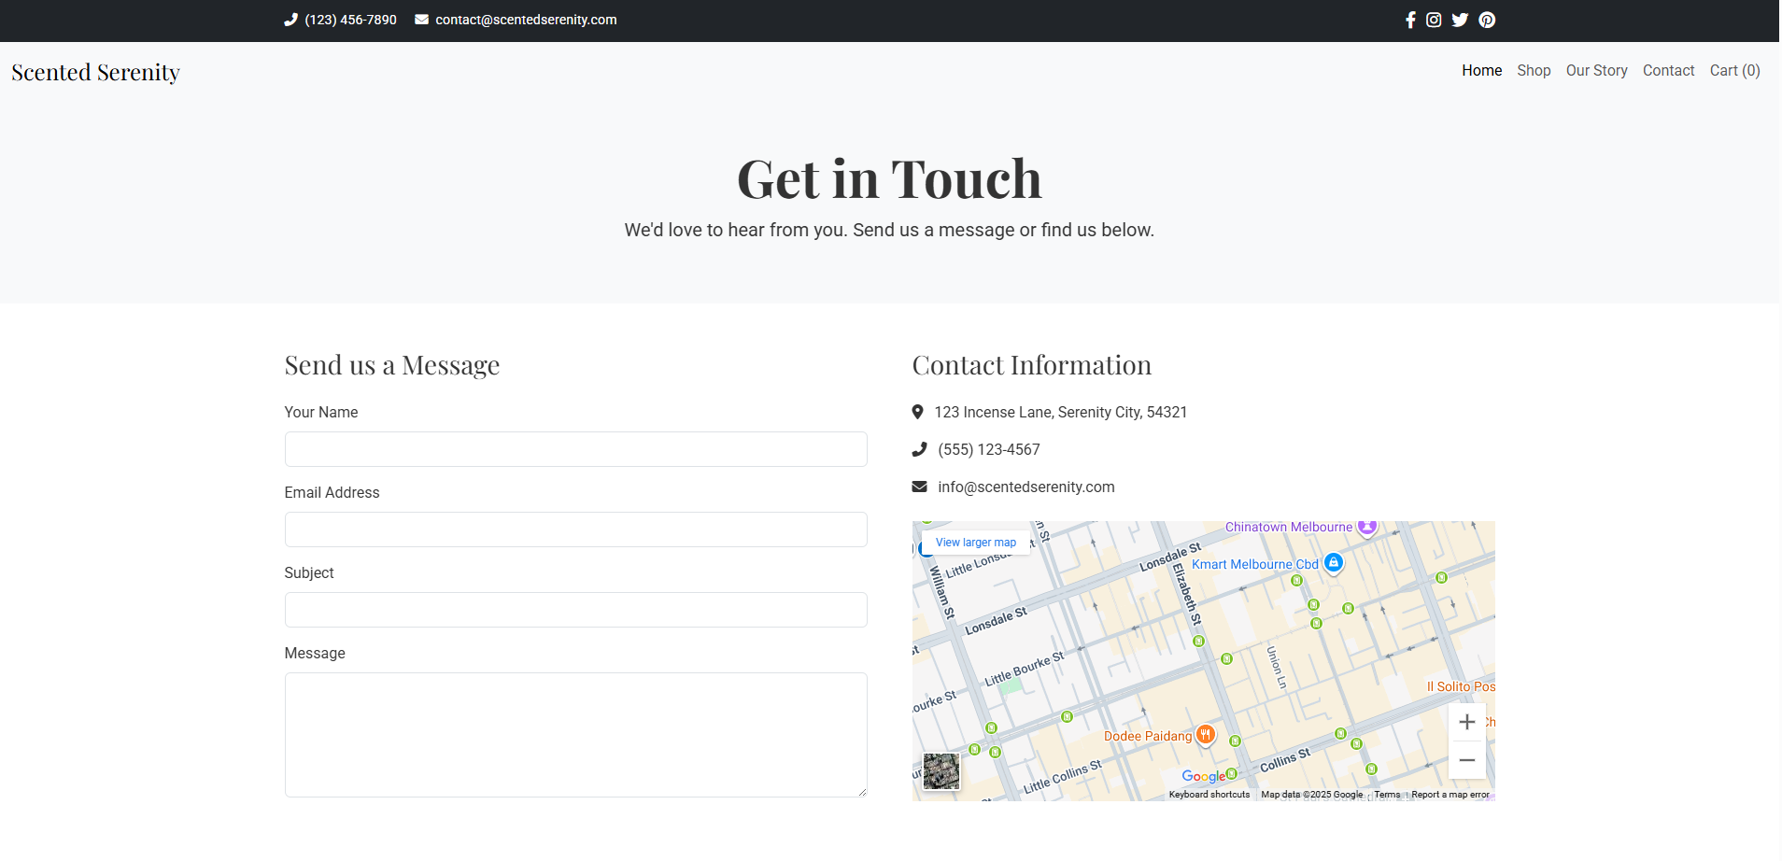Open the Our Story page
Image resolution: width=1782 pixels, height=861 pixels.
click(1596, 71)
